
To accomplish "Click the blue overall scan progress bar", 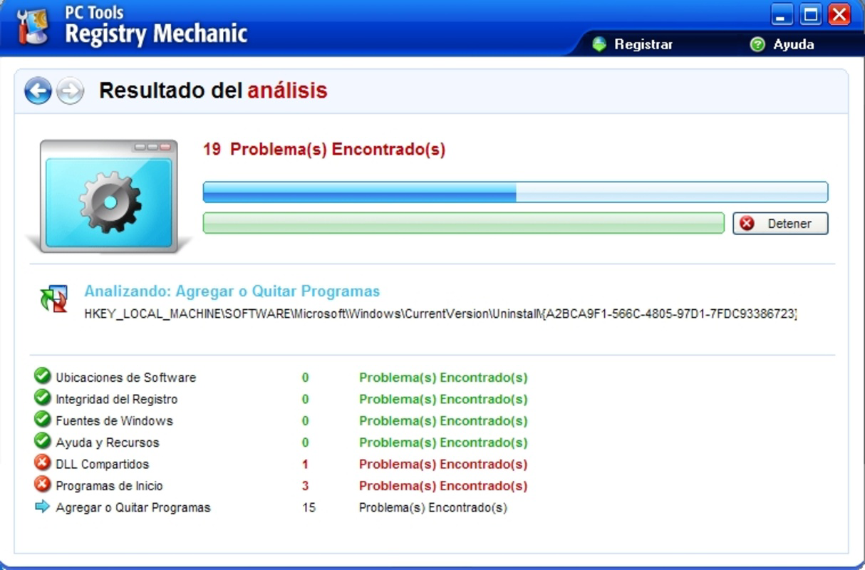I will click(515, 192).
